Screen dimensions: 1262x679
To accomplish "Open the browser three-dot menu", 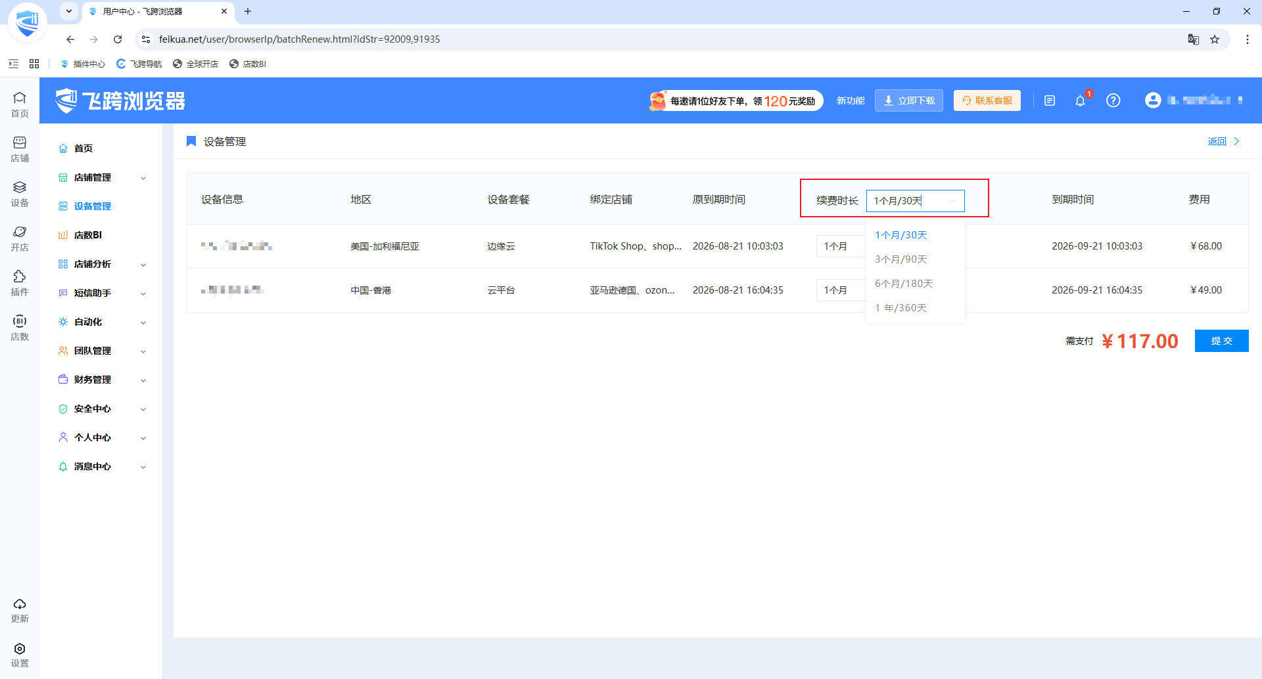I will coord(1248,39).
